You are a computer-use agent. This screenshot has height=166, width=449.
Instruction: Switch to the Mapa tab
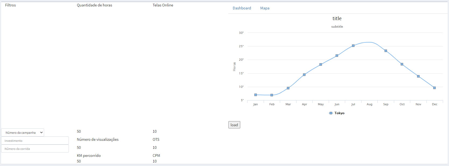click(x=265, y=8)
